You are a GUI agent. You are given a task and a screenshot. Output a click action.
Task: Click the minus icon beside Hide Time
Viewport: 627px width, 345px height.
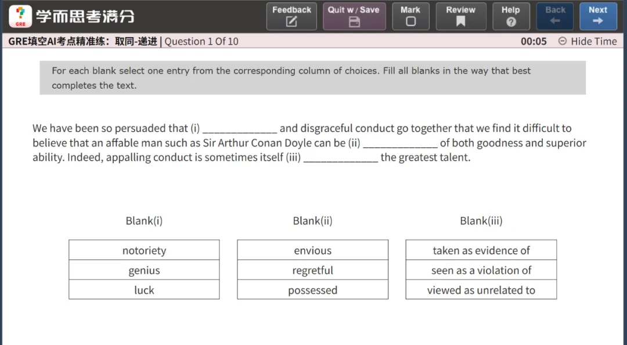pos(562,41)
